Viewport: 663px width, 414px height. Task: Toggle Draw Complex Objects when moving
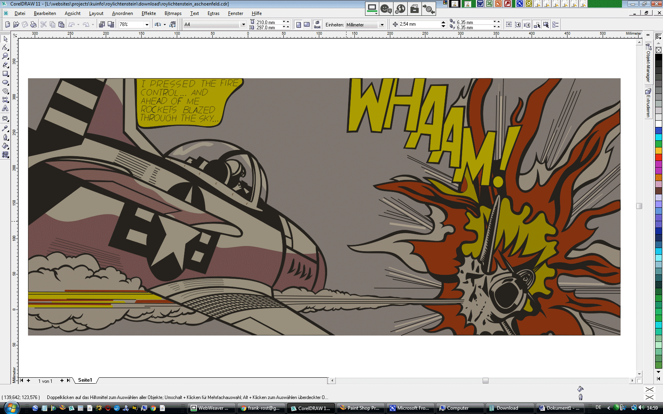pos(537,24)
